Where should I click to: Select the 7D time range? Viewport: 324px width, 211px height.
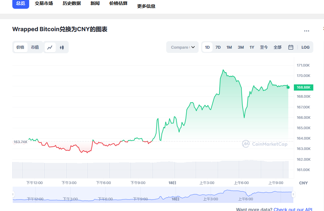click(218, 47)
